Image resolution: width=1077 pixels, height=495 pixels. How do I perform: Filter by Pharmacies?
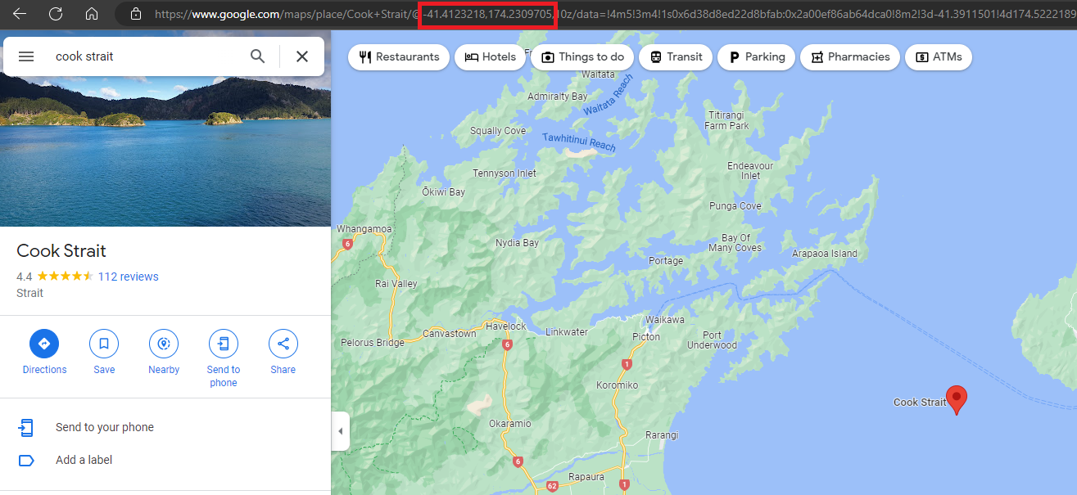[x=850, y=57]
